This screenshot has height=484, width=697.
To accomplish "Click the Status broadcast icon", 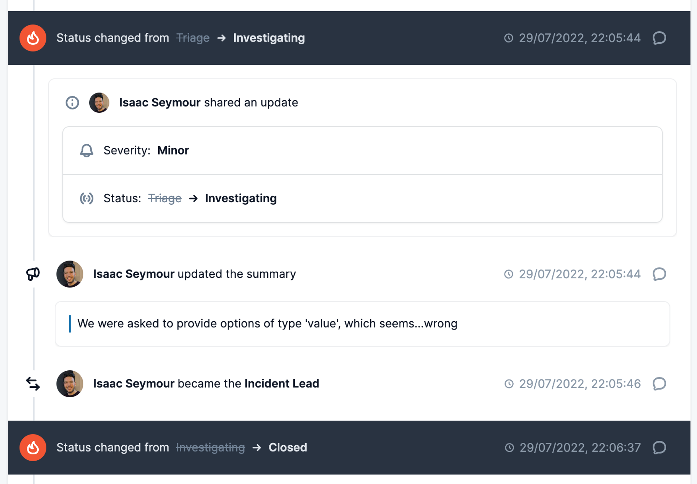I will tap(86, 198).
